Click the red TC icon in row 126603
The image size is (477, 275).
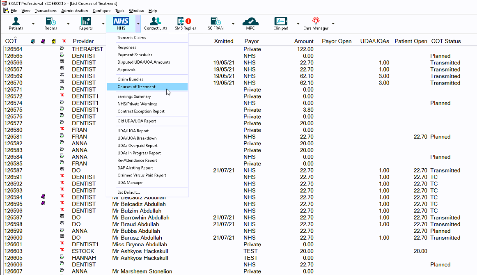pyautogui.click(x=62, y=250)
